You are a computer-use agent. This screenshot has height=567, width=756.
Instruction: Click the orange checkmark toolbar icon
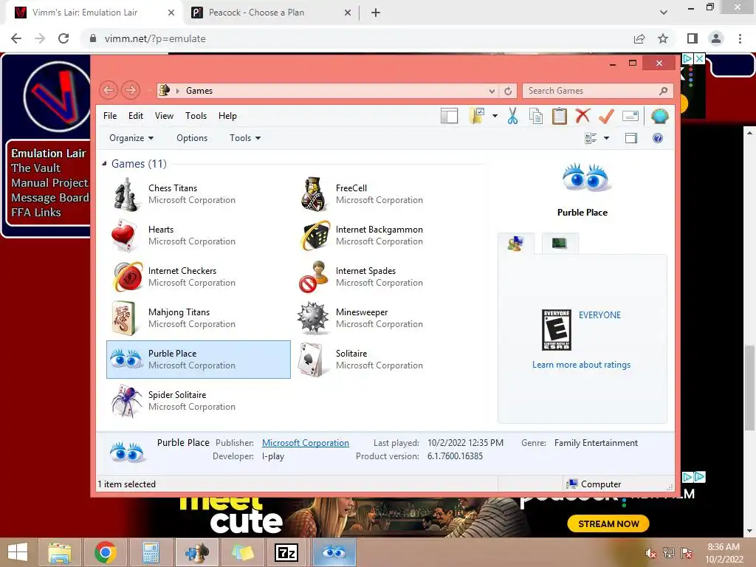(606, 116)
